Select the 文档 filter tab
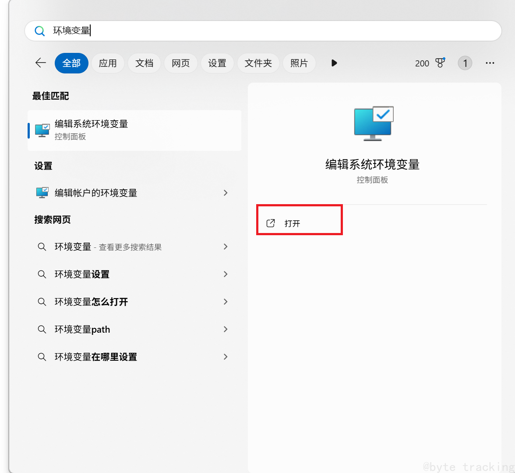 click(x=144, y=63)
